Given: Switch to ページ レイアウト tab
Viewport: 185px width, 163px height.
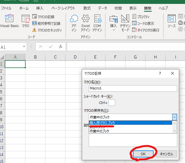Looking at the screenshot, I should (63, 8).
